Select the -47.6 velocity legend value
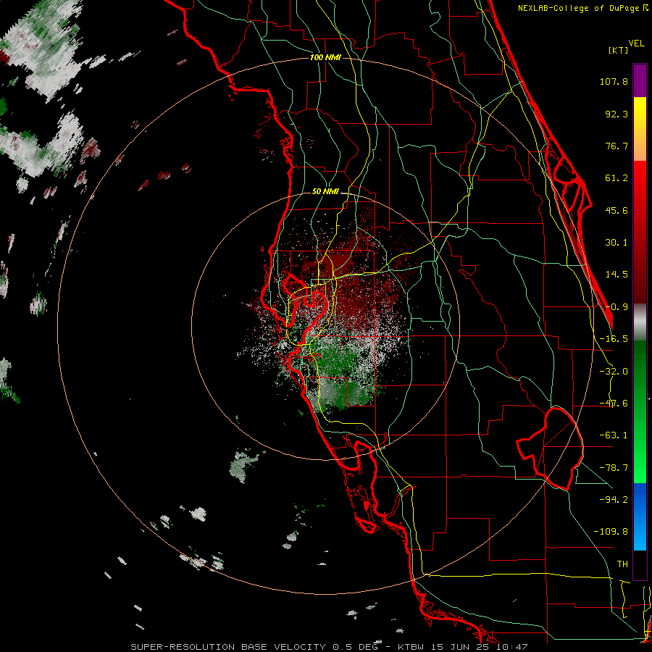Viewport: 652px width, 652px height. coord(614,404)
